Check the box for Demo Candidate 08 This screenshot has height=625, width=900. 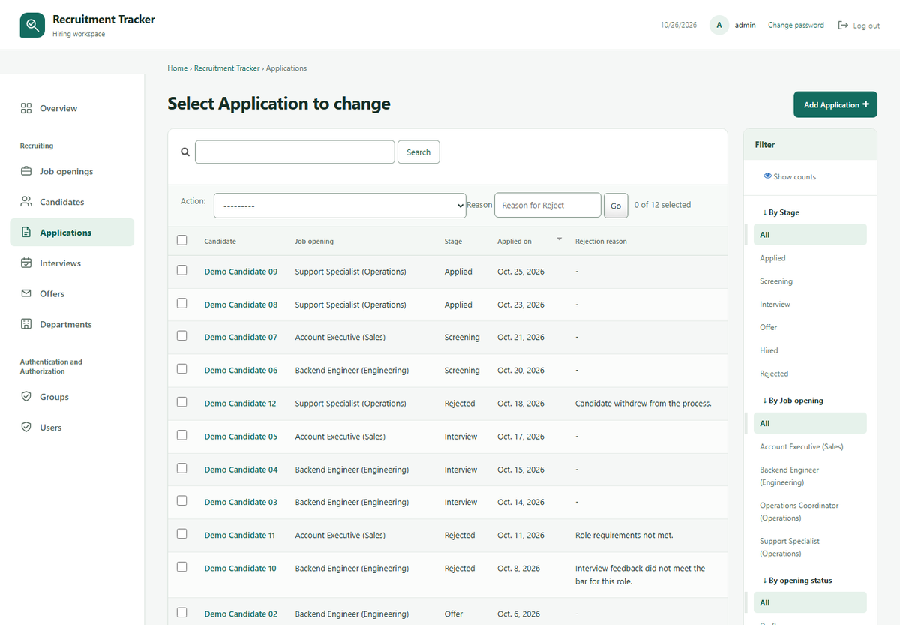click(181, 303)
